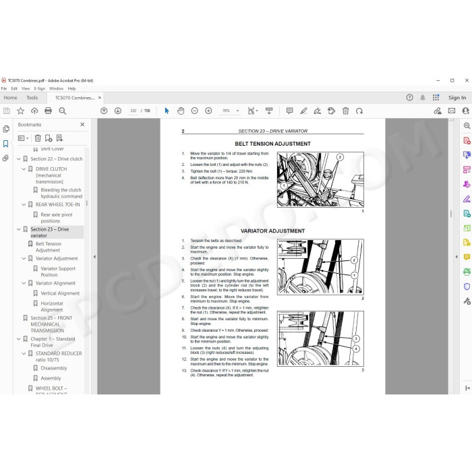472x472 pixels.
Task: Collapse the Variator Adjustment bookmark
Action: [24, 258]
